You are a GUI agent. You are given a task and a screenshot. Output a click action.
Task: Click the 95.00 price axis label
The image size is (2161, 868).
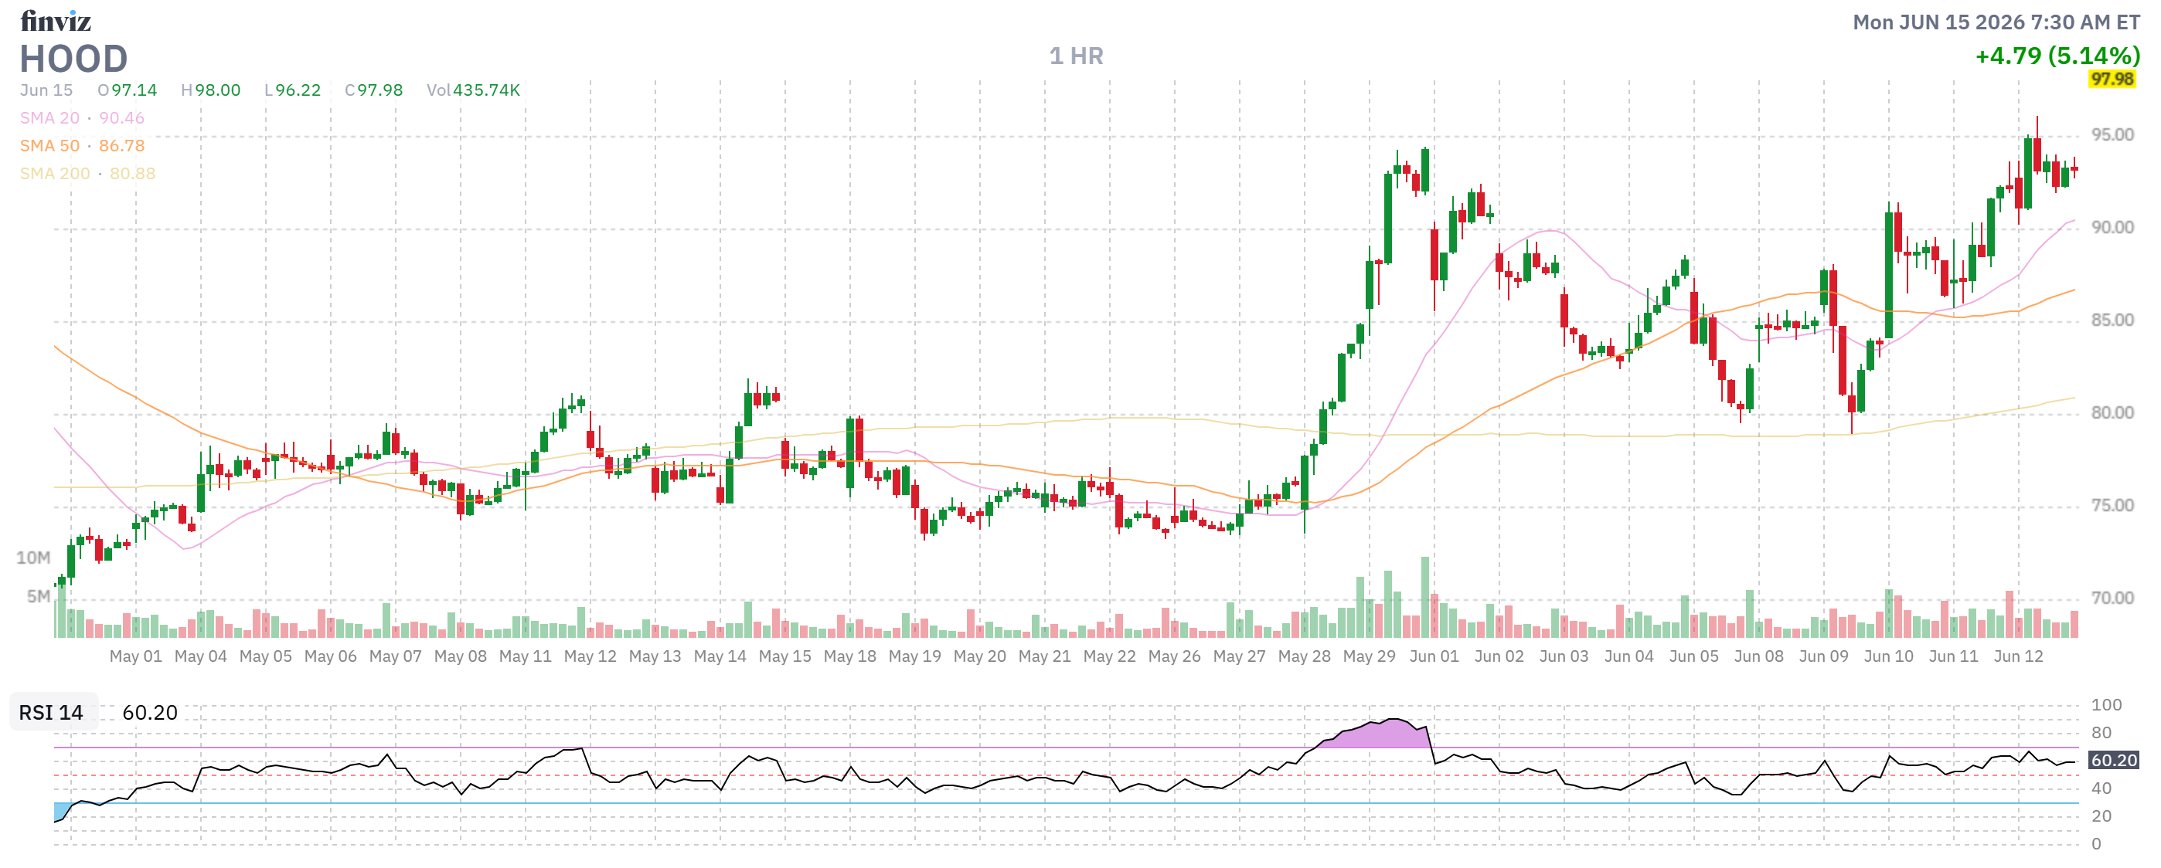coord(2112,135)
